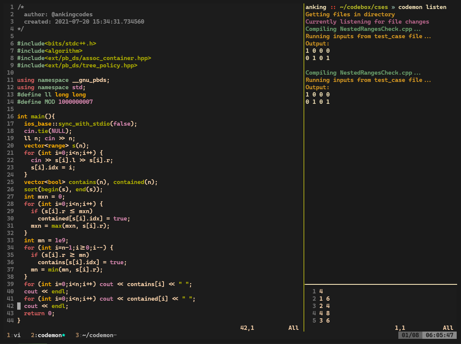The image size is (461, 344).
Task: Click the second Output: label in terminal
Action: [317, 87]
